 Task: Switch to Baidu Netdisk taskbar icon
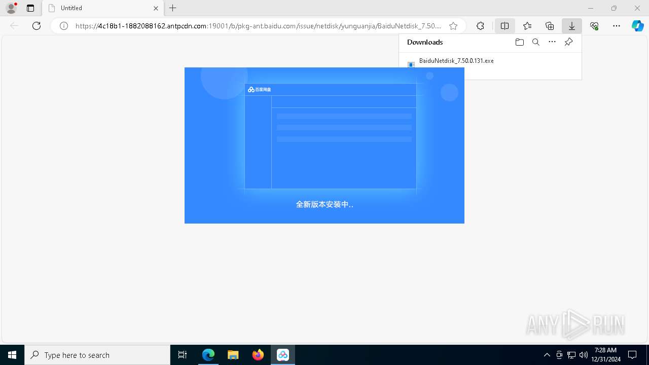pos(283,355)
